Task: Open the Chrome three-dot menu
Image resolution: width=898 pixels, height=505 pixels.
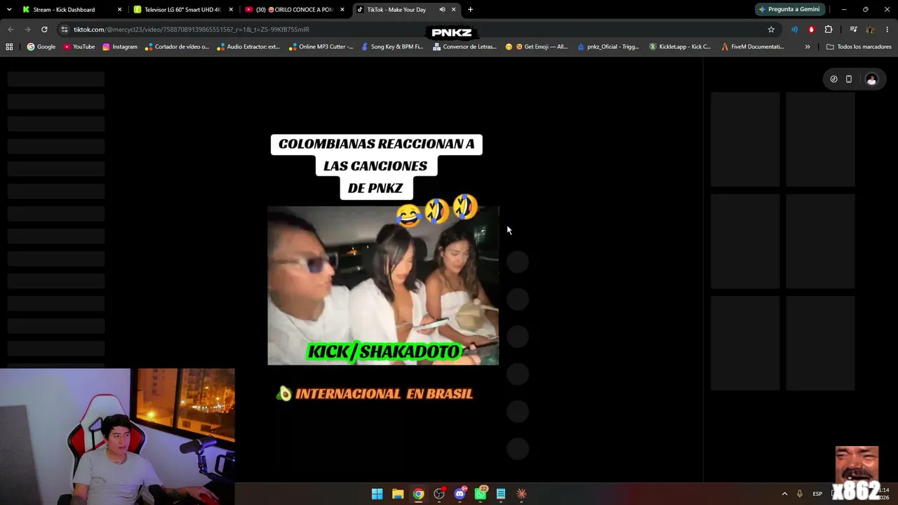Action: coord(887,29)
